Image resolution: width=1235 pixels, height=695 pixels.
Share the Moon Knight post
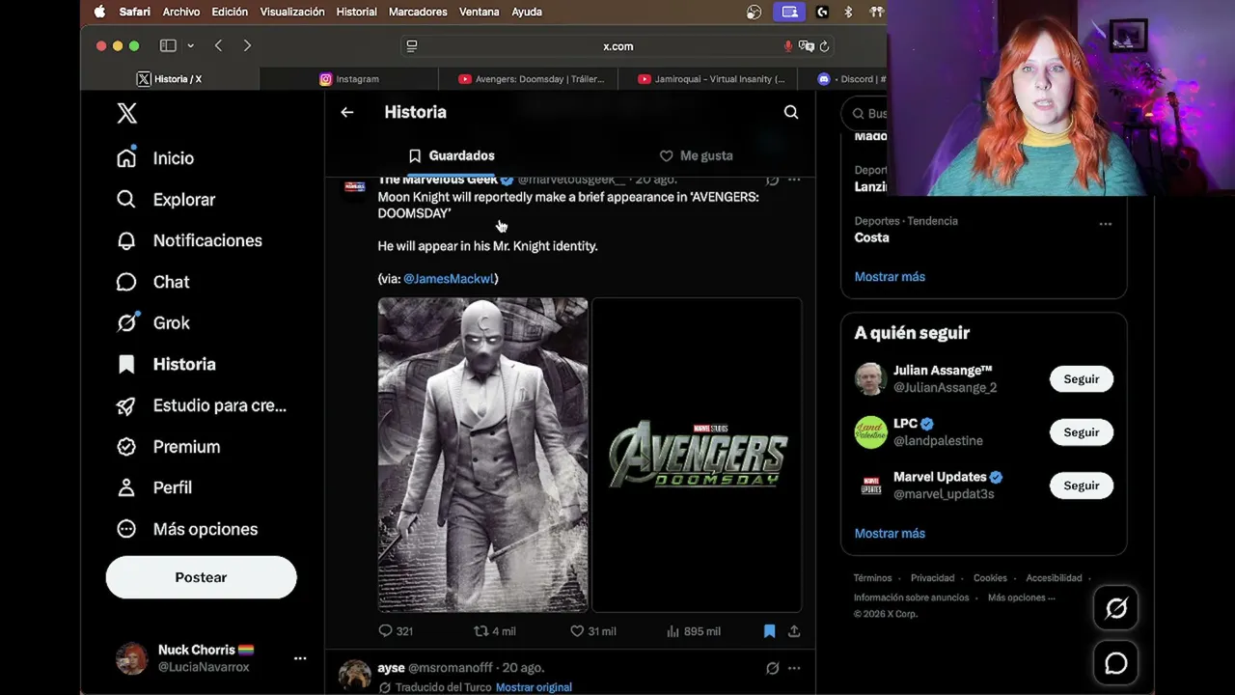(x=794, y=631)
